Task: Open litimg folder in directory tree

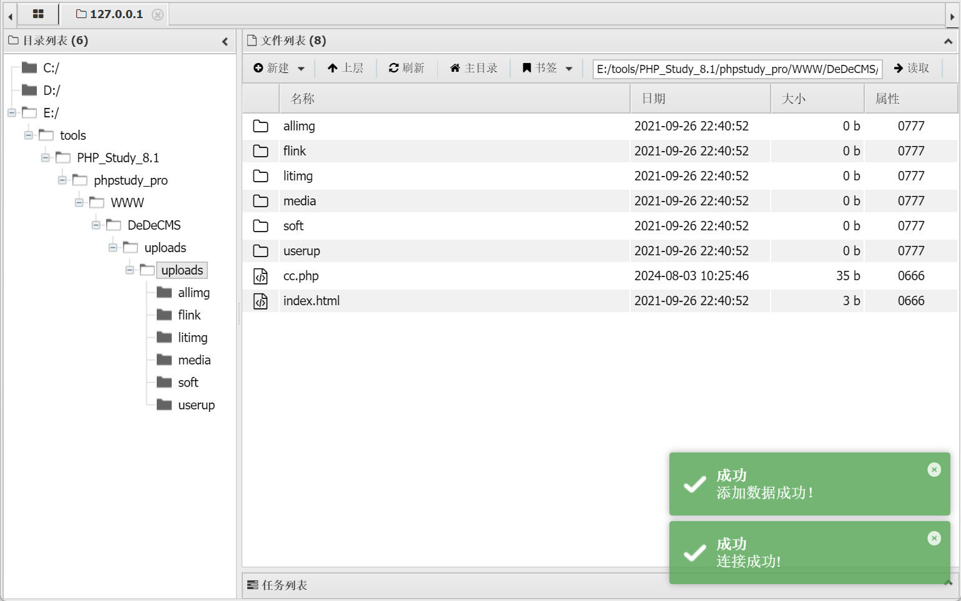Action: coord(192,338)
